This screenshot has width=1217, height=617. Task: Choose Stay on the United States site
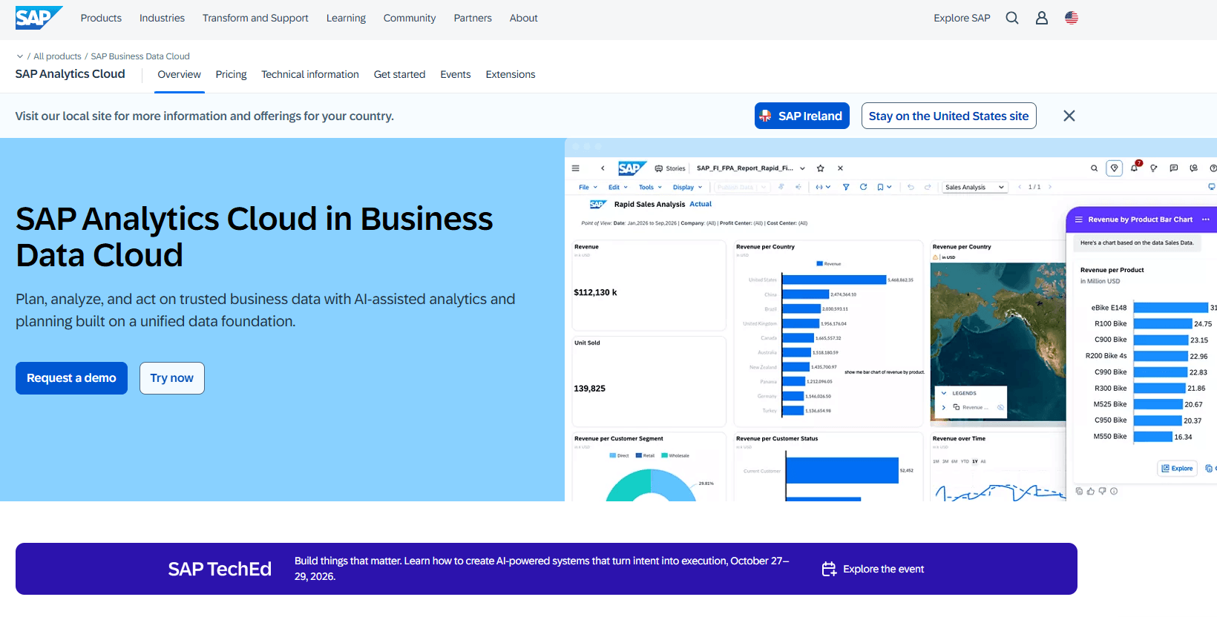pyautogui.click(x=948, y=116)
